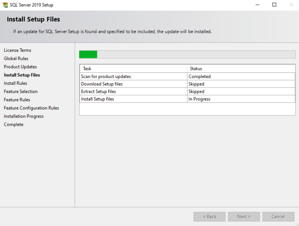
Task: Select the Installation Progress step
Action: point(24,116)
